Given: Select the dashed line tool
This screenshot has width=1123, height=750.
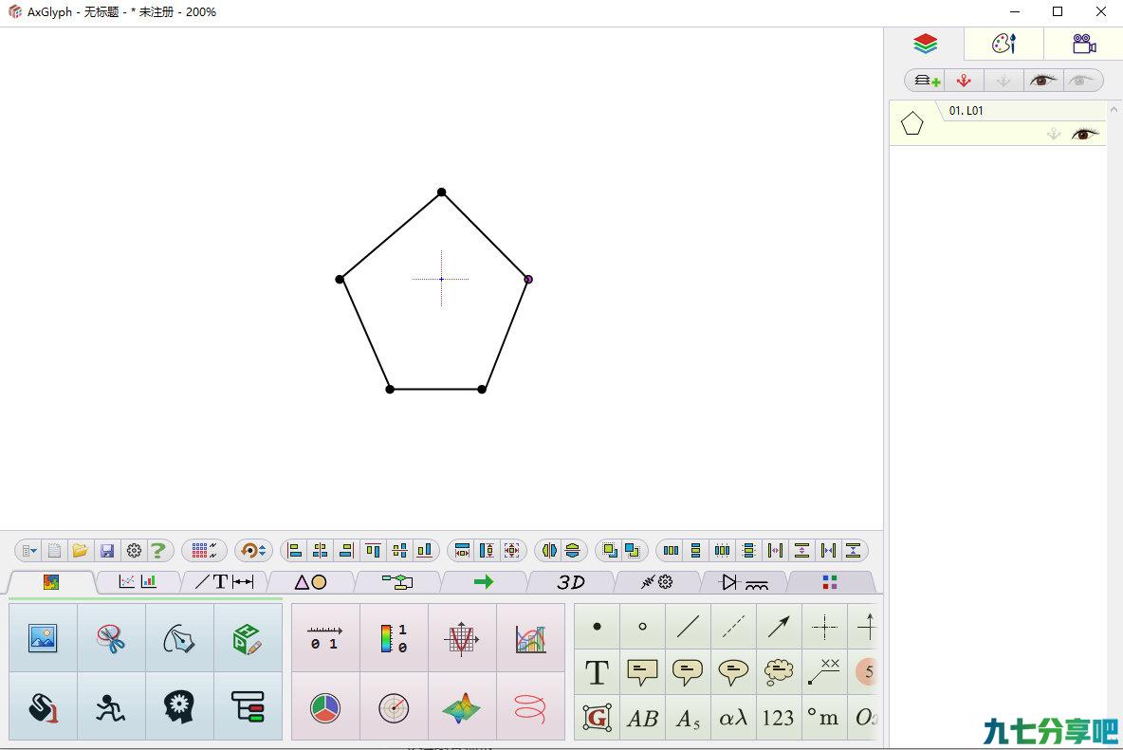Looking at the screenshot, I should coord(733,626).
